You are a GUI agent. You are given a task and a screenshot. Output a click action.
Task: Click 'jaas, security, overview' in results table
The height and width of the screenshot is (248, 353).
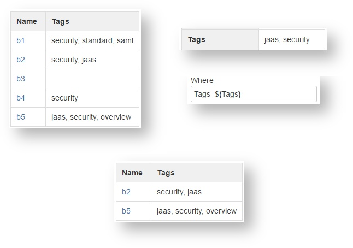tap(196, 211)
